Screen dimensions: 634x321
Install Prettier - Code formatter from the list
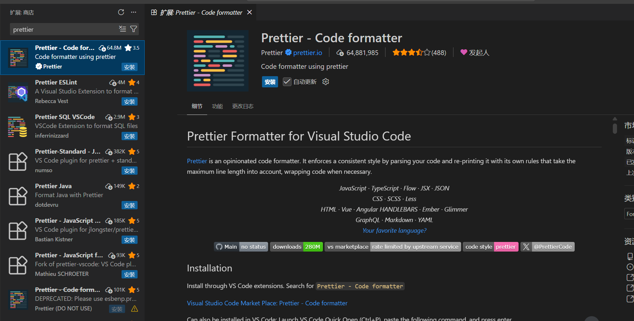click(130, 67)
